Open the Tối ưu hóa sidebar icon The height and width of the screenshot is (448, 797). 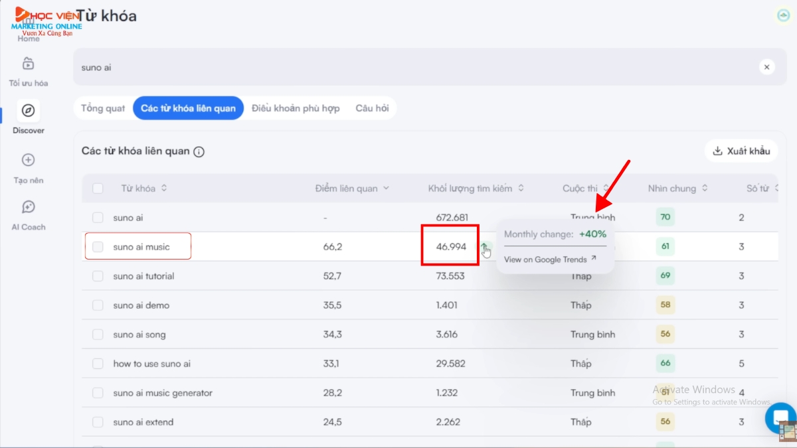pos(28,64)
